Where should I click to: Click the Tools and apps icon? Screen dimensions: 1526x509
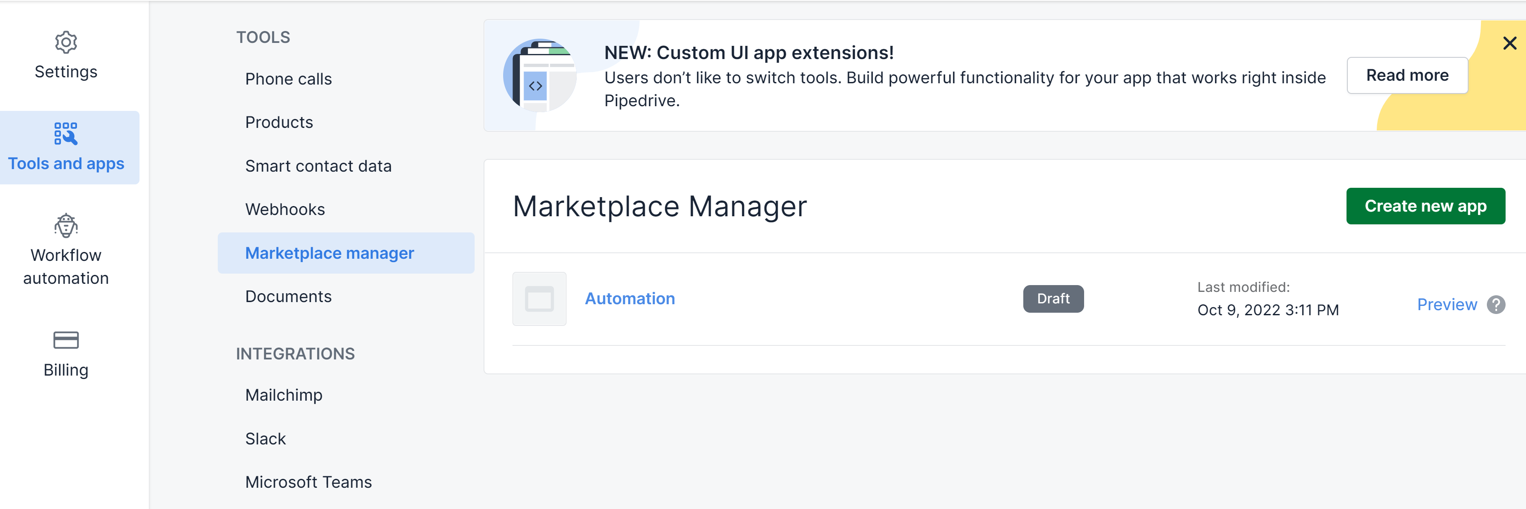[66, 134]
